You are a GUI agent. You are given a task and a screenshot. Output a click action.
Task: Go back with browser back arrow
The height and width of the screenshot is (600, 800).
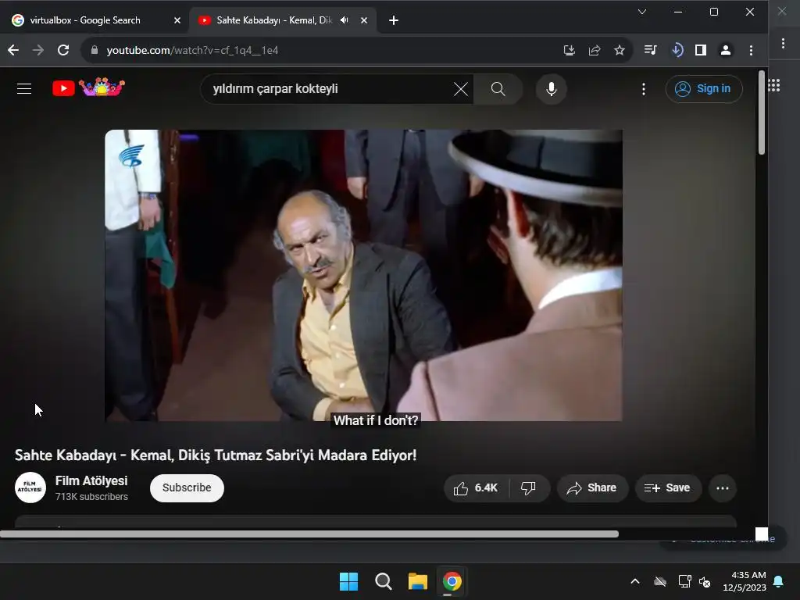[x=13, y=50]
